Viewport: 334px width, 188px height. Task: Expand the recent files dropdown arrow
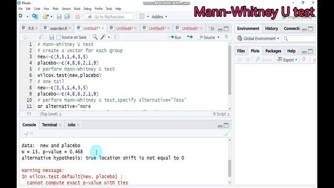click(52, 17)
